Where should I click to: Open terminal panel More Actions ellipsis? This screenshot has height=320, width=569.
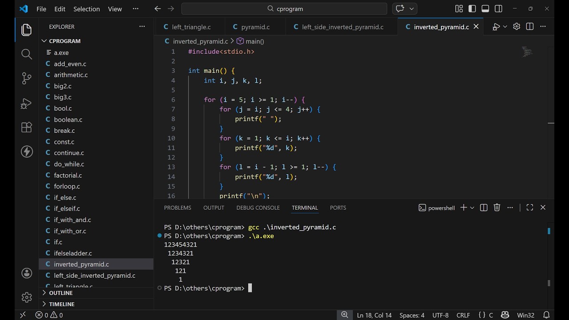510,208
